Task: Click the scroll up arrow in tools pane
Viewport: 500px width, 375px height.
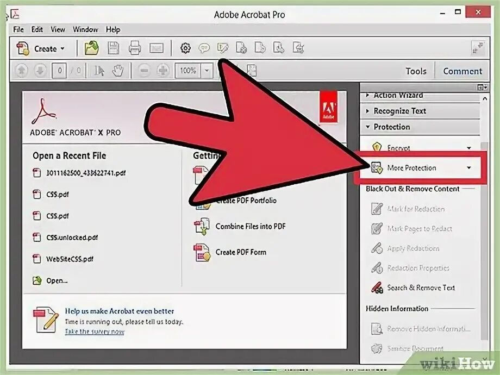Action: [485, 99]
